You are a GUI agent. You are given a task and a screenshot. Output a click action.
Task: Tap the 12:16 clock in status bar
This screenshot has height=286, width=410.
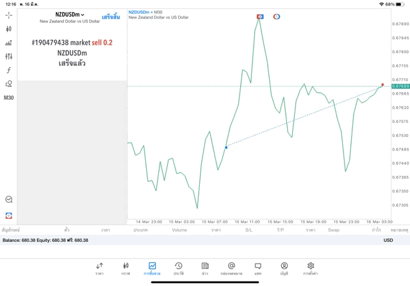[11, 4]
